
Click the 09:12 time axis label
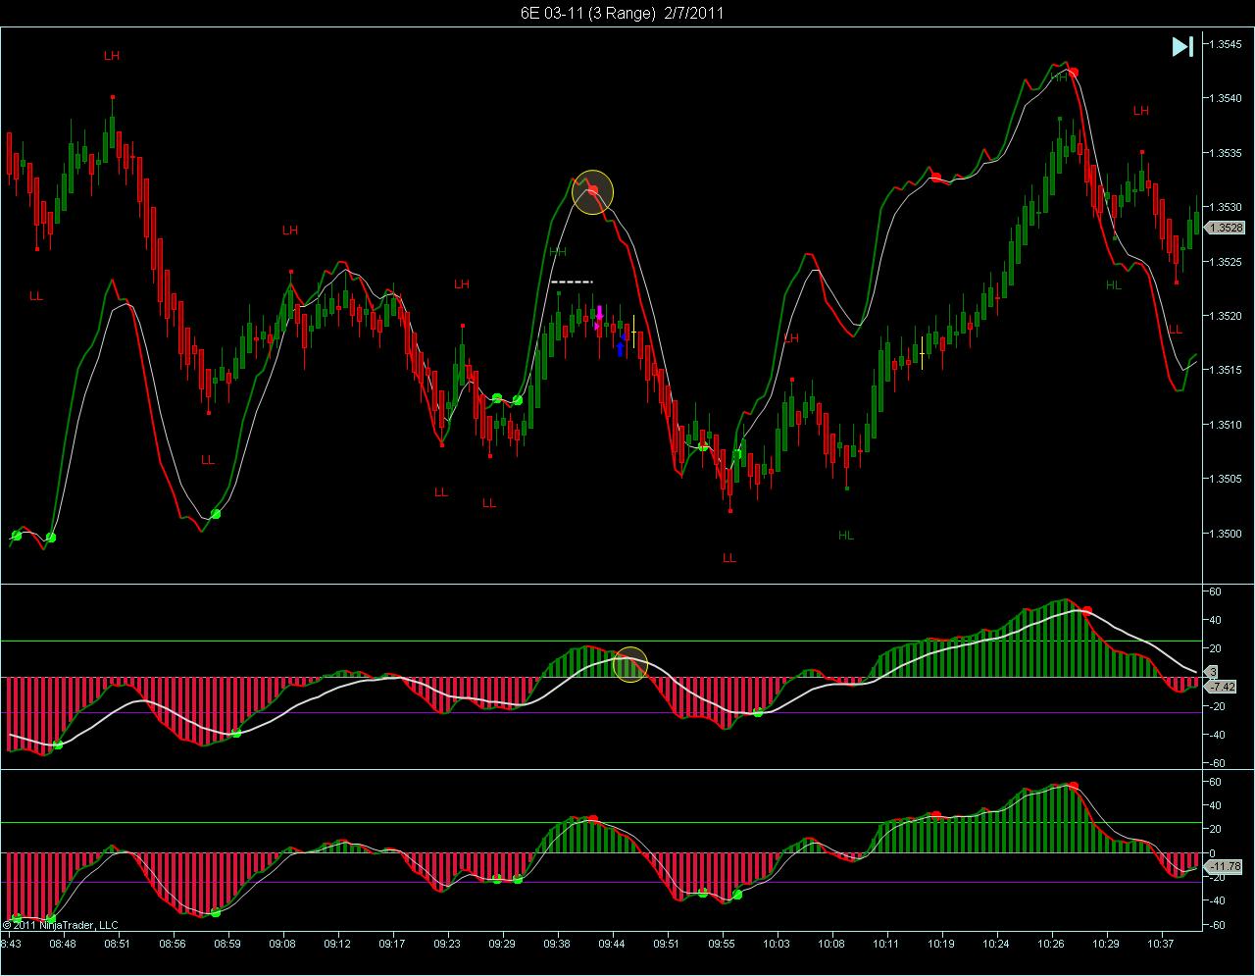point(337,944)
